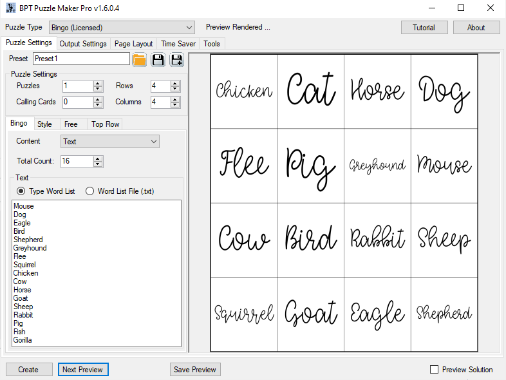Decrease the Calling Cards count
The image size is (506, 380).
pos(97,105)
